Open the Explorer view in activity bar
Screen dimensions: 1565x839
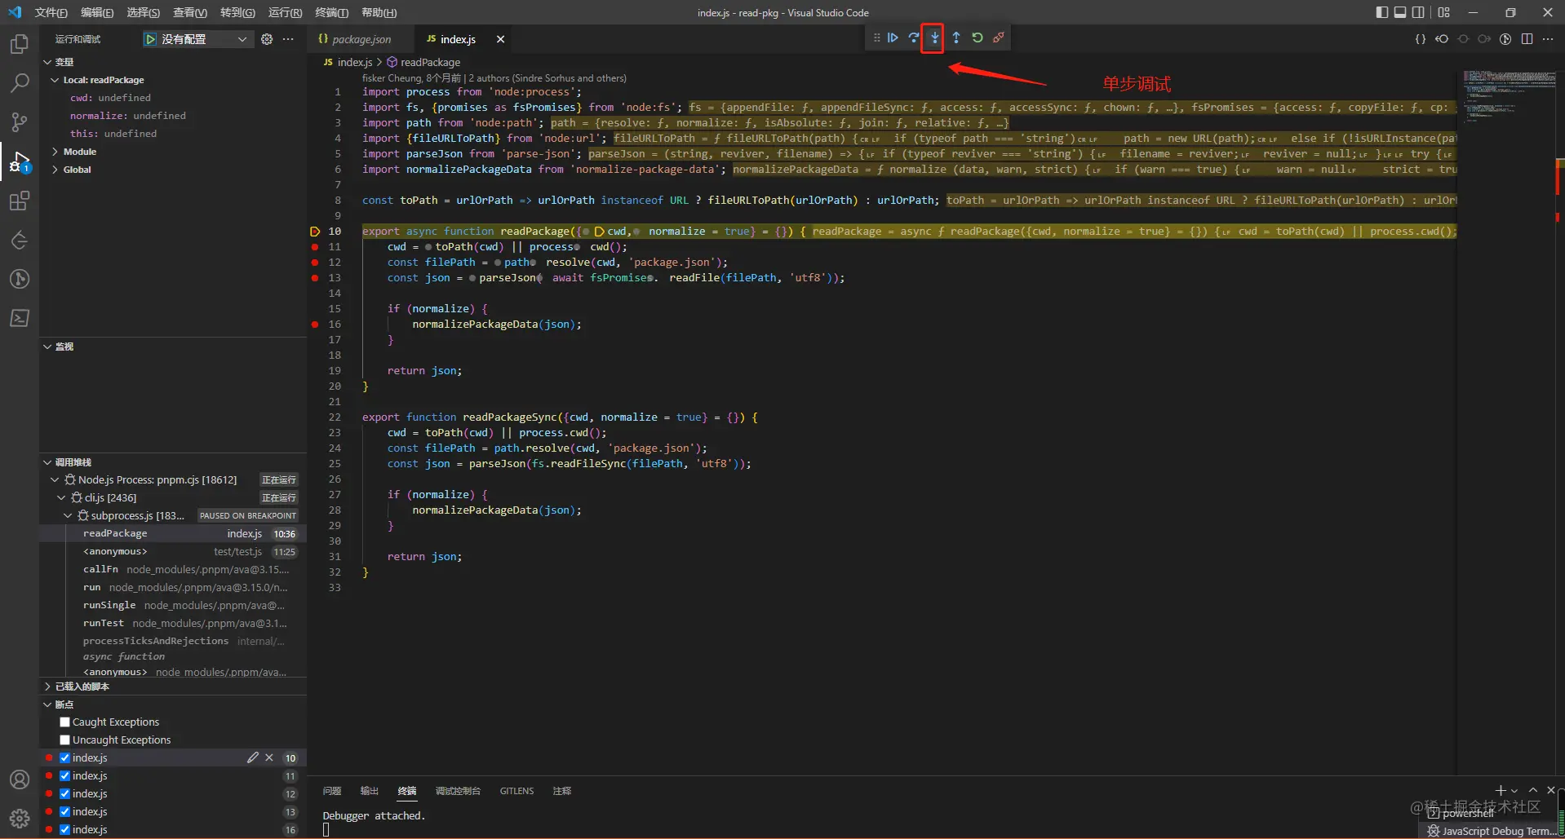(20, 44)
